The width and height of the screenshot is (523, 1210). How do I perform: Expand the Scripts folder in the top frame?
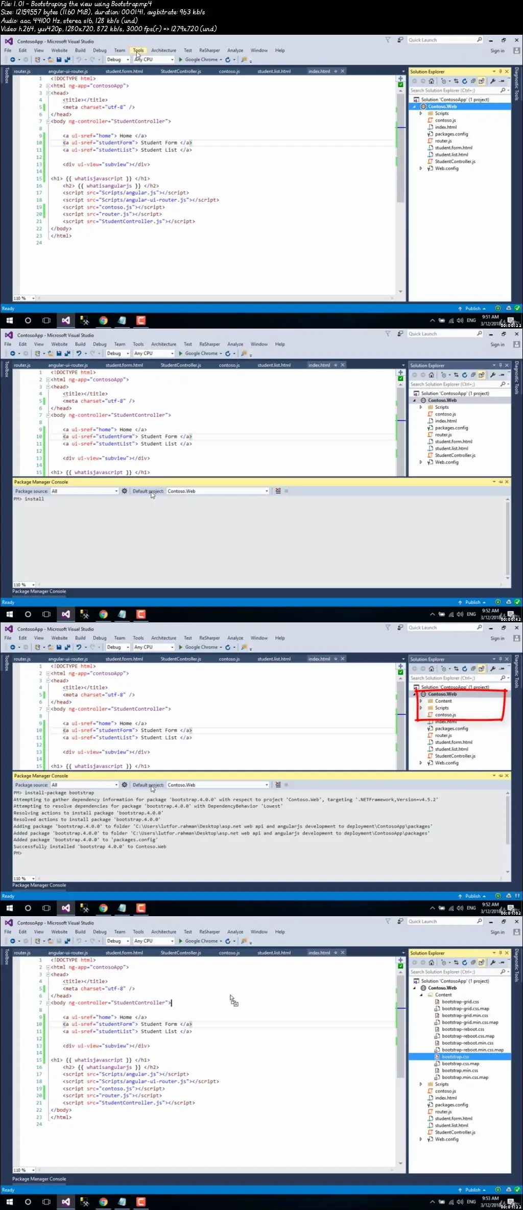click(x=421, y=113)
